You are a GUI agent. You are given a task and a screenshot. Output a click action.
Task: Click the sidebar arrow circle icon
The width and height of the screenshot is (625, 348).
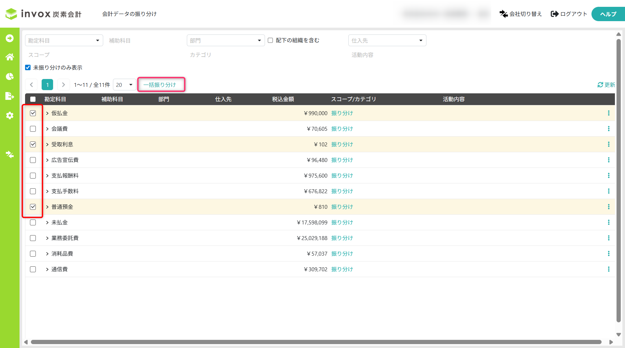coord(10,38)
